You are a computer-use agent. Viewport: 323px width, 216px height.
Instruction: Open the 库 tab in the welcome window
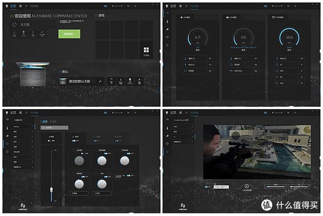[x=20, y=6]
